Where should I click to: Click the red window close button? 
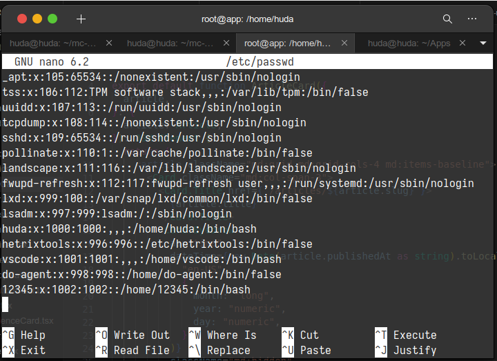pyautogui.click(x=21, y=19)
